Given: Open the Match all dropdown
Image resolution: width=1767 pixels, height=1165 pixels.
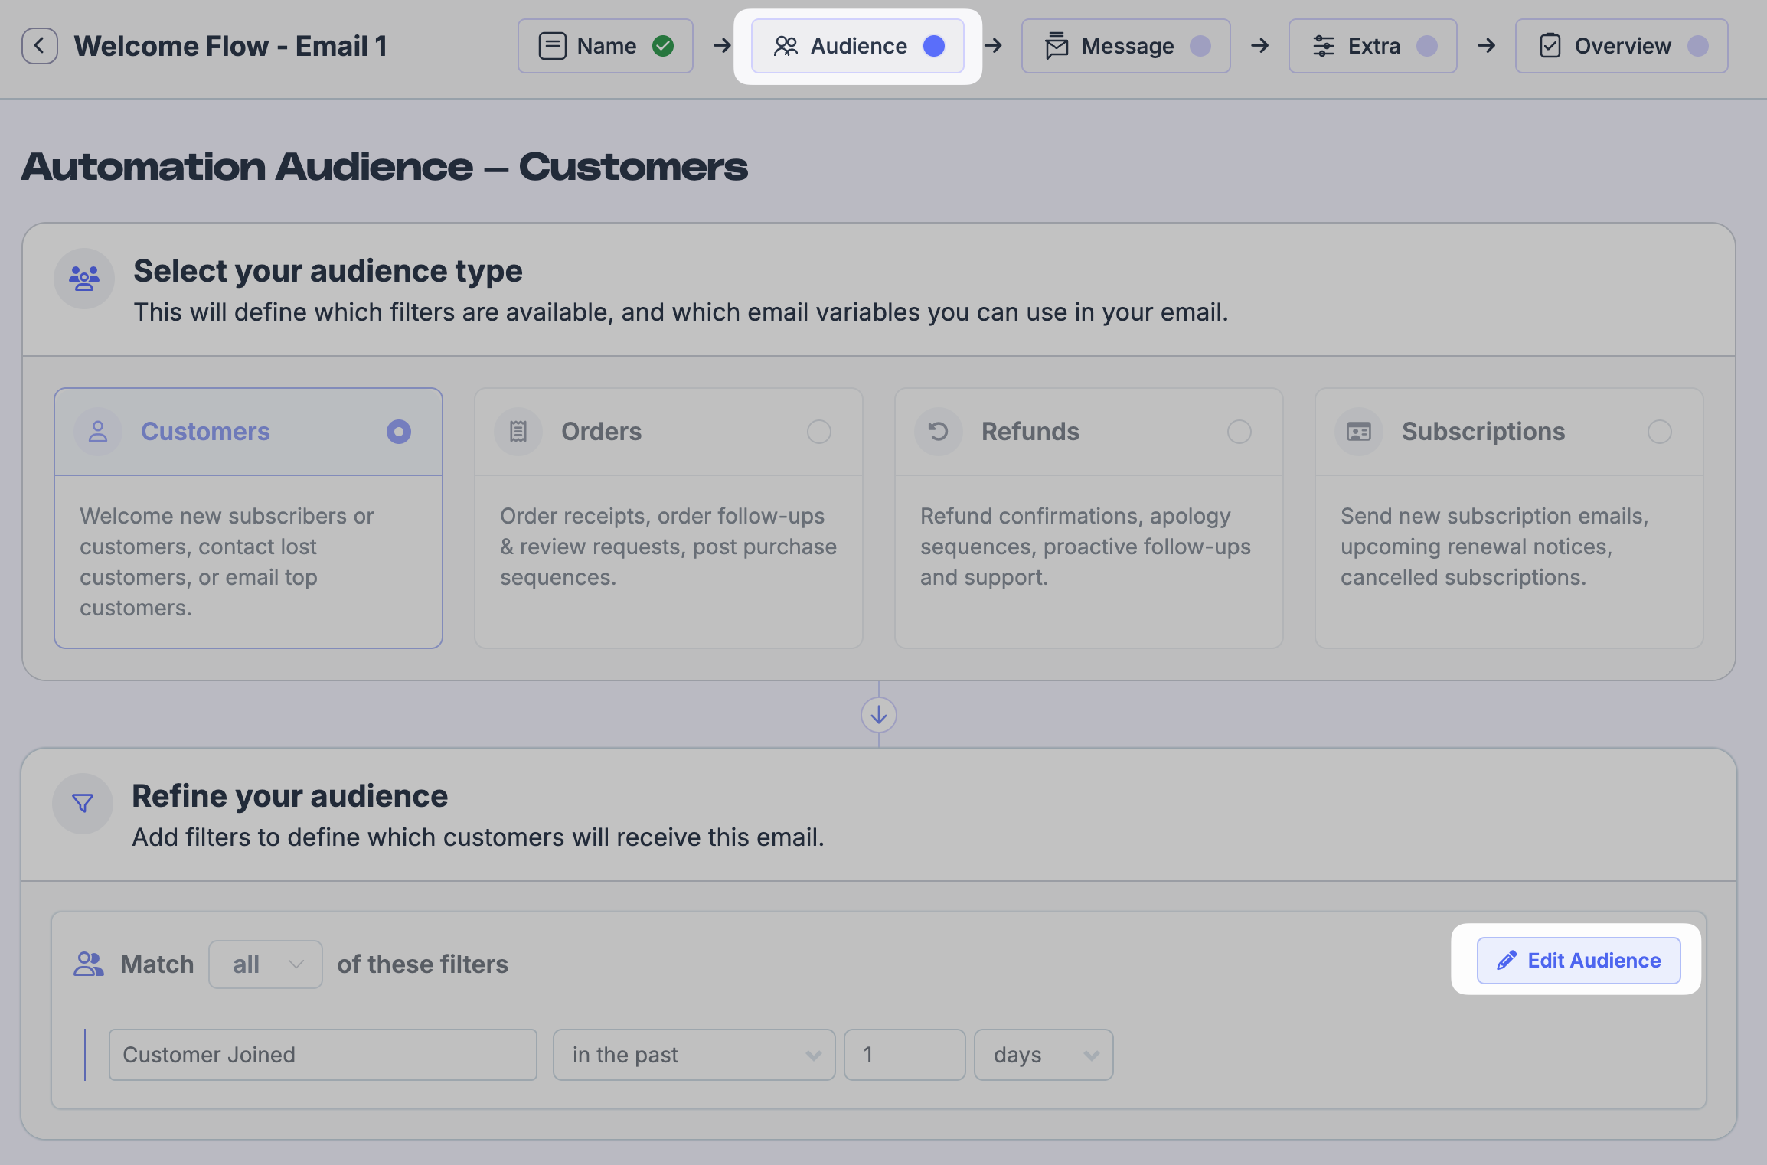Looking at the screenshot, I should tap(266, 964).
